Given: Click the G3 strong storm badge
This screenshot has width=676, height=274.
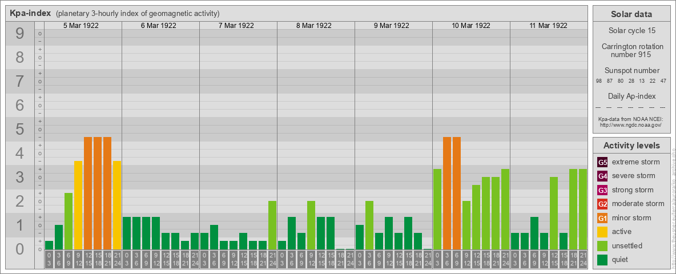Looking at the screenshot, I should [603, 190].
